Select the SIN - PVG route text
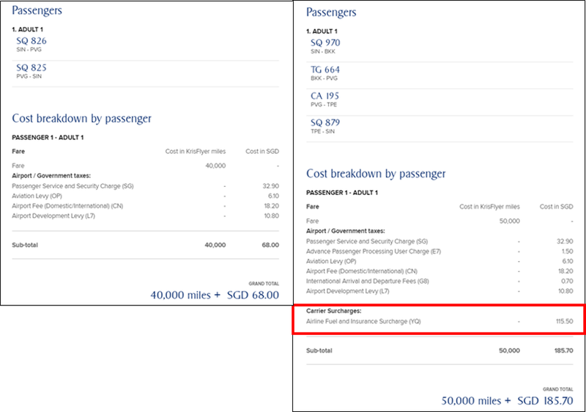Screen dimensions: 586x412 (x=29, y=50)
